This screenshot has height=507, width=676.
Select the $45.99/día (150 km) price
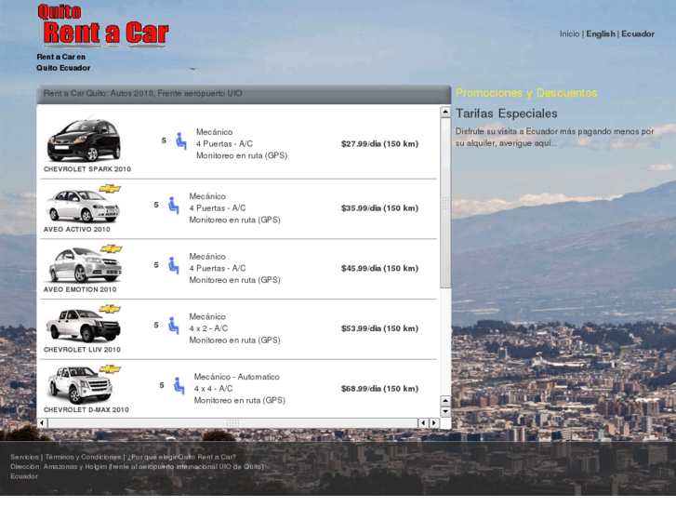coord(379,268)
